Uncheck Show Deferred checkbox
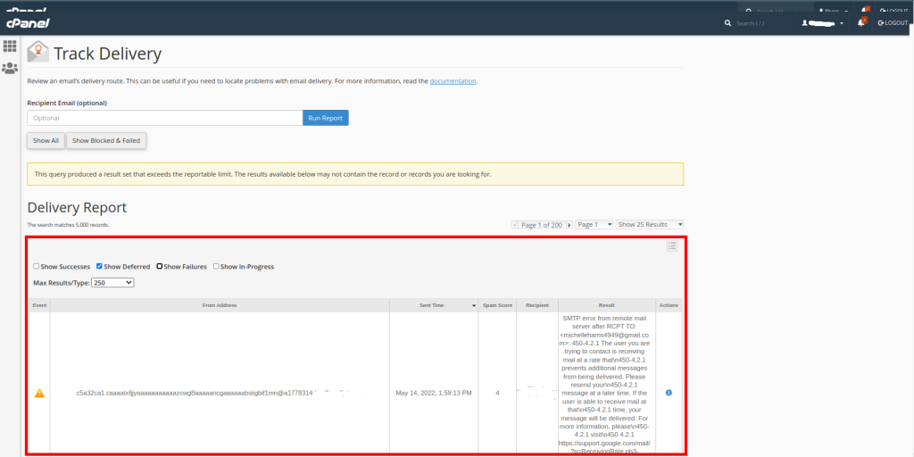The height and width of the screenshot is (457, 914). click(100, 267)
